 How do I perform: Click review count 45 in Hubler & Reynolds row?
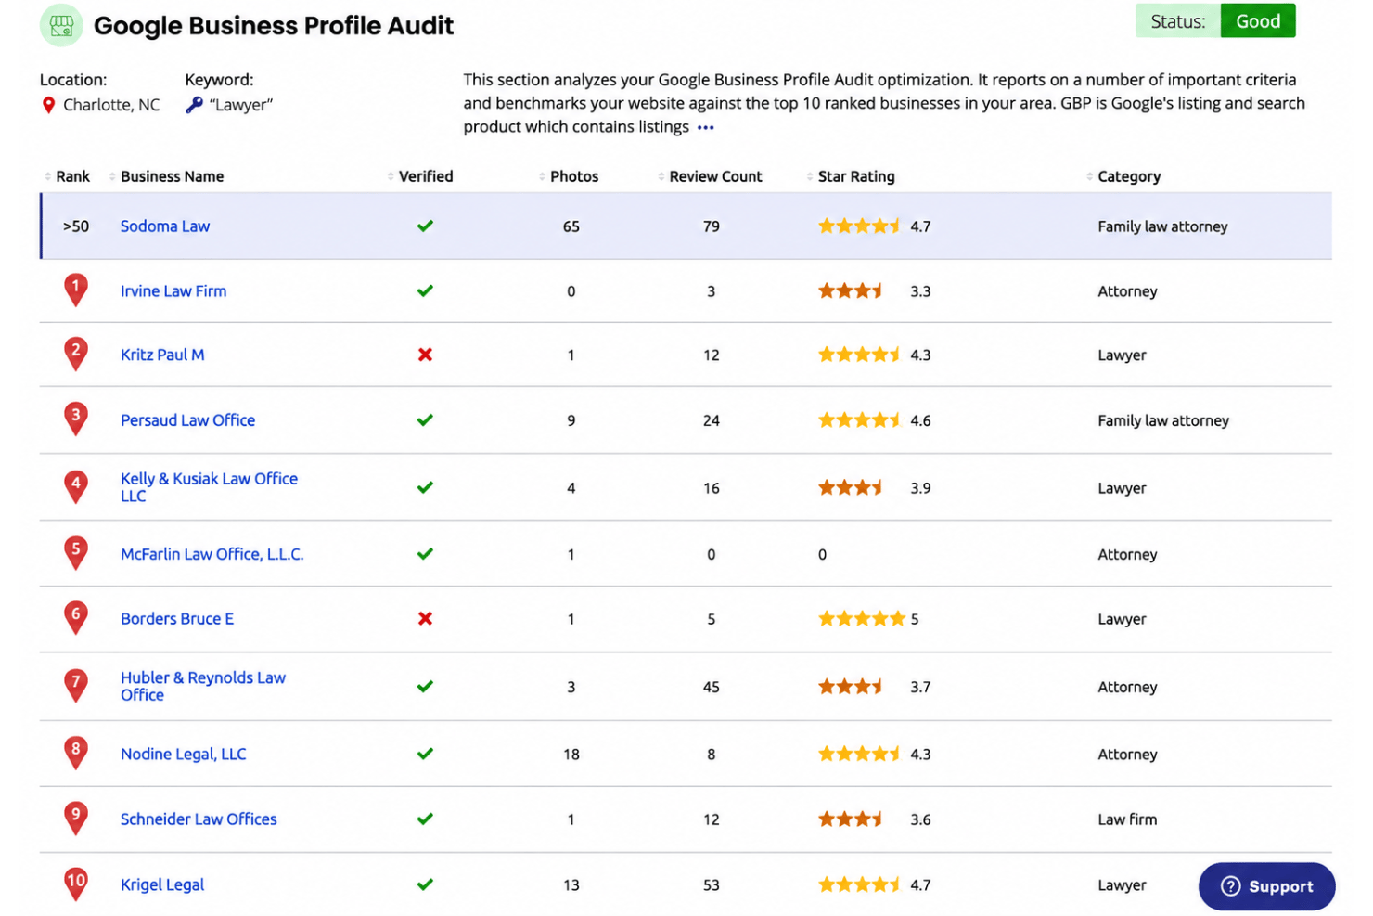pos(711,687)
